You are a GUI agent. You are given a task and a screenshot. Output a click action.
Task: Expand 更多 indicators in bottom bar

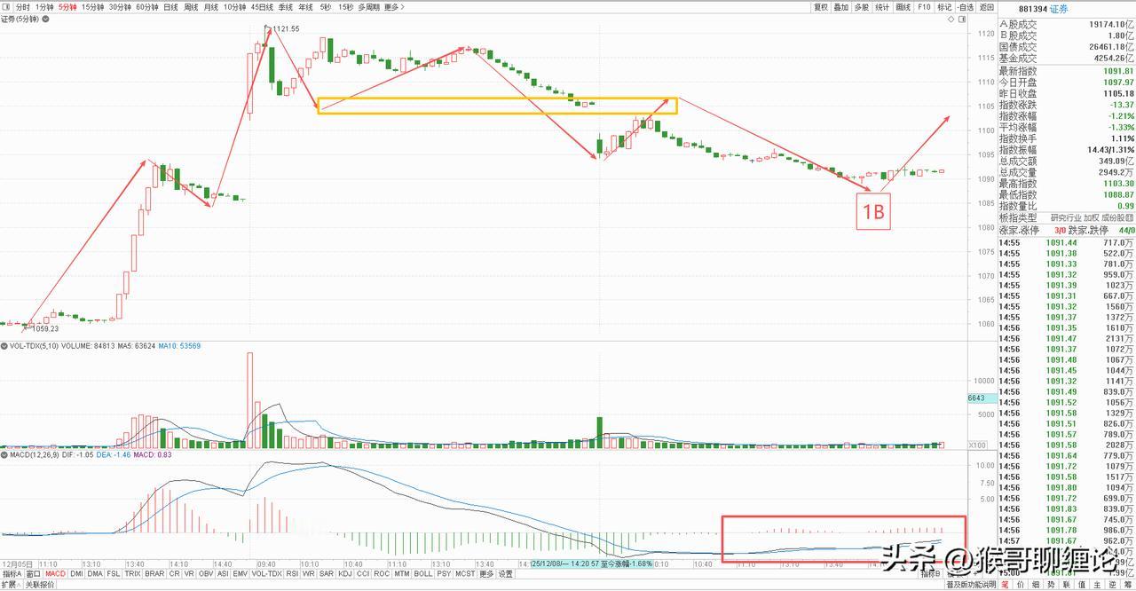(x=486, y=574)
